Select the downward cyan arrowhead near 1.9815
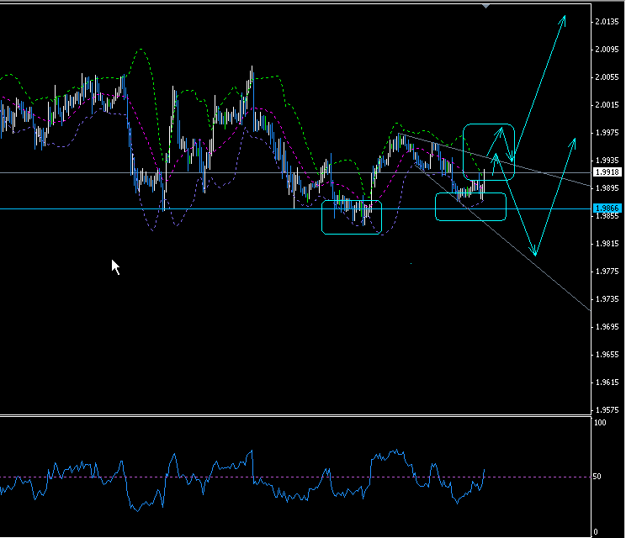Viewport: 626px width, 538px height. click(x=534, y=253)
